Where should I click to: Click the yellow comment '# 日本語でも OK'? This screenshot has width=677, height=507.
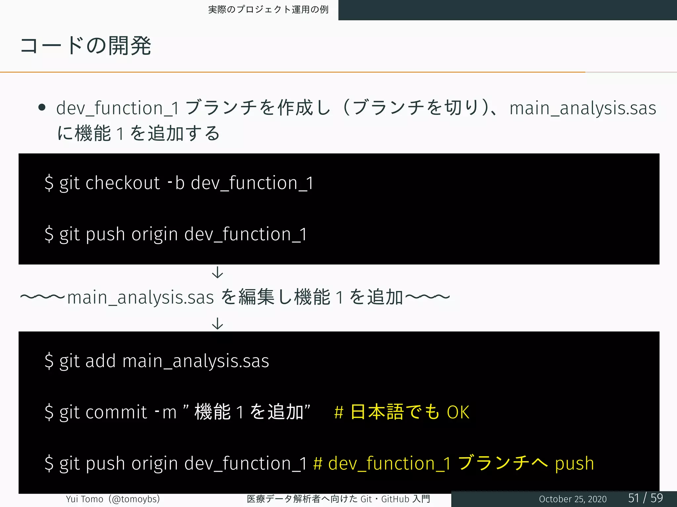402,412
